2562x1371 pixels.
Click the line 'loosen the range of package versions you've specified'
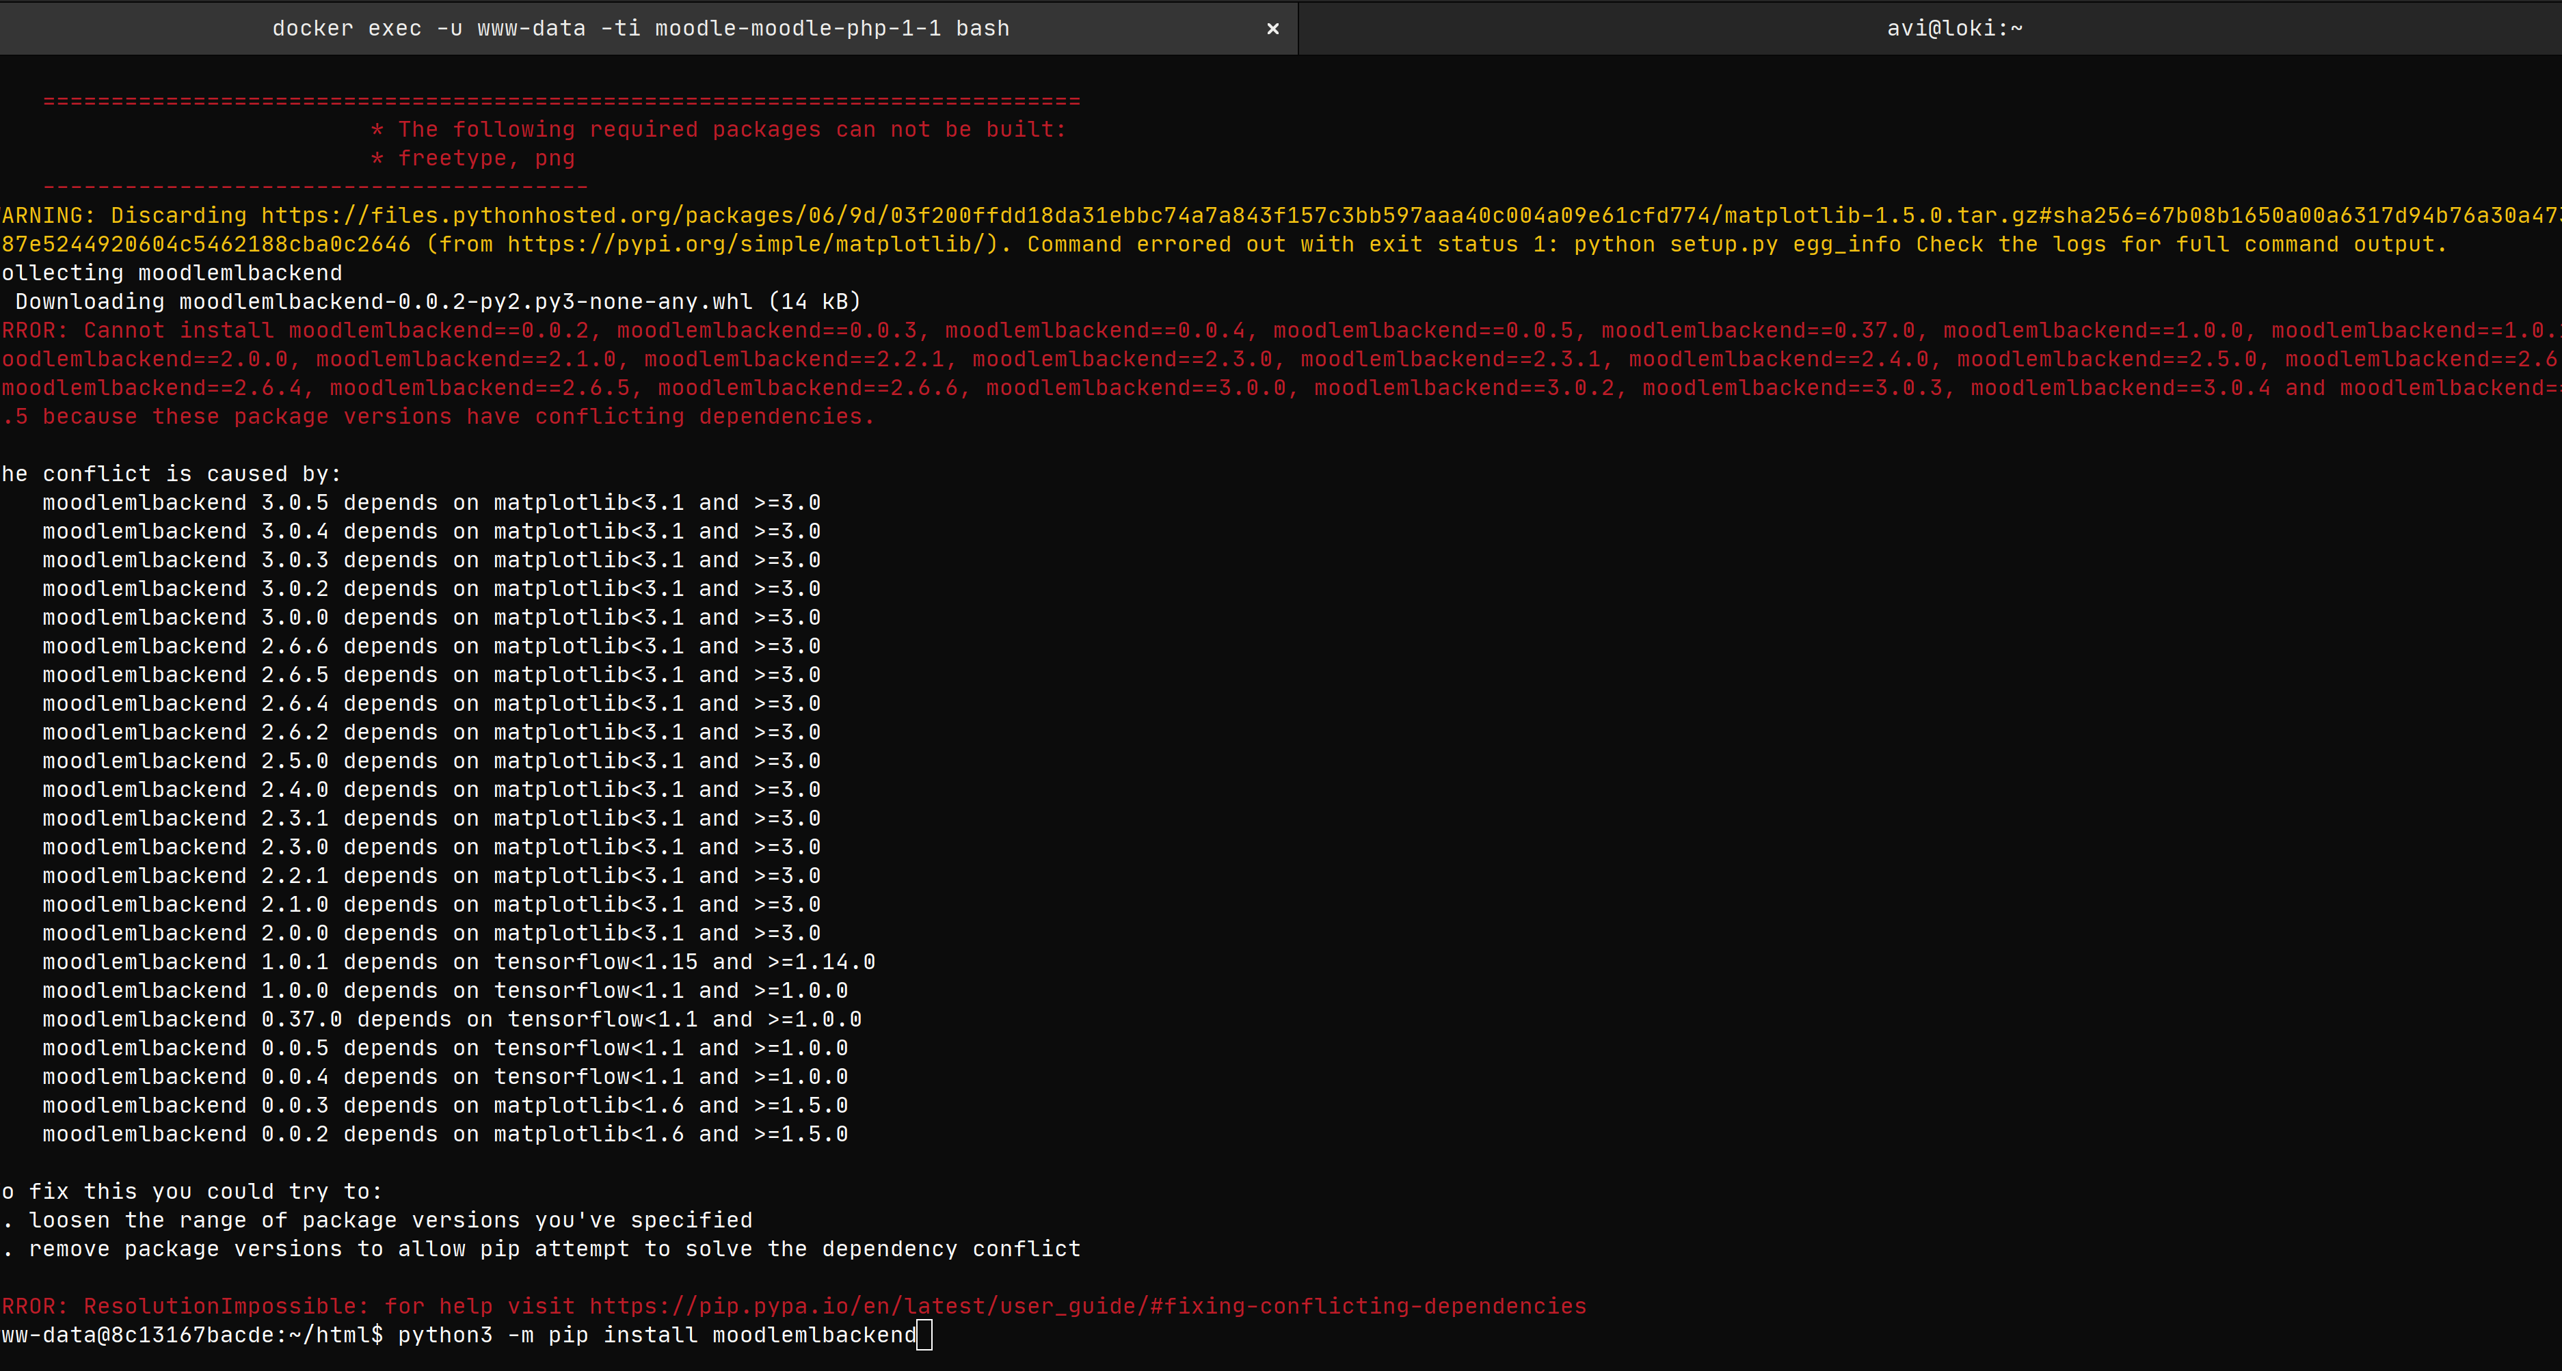click(x=390, y=1221)
